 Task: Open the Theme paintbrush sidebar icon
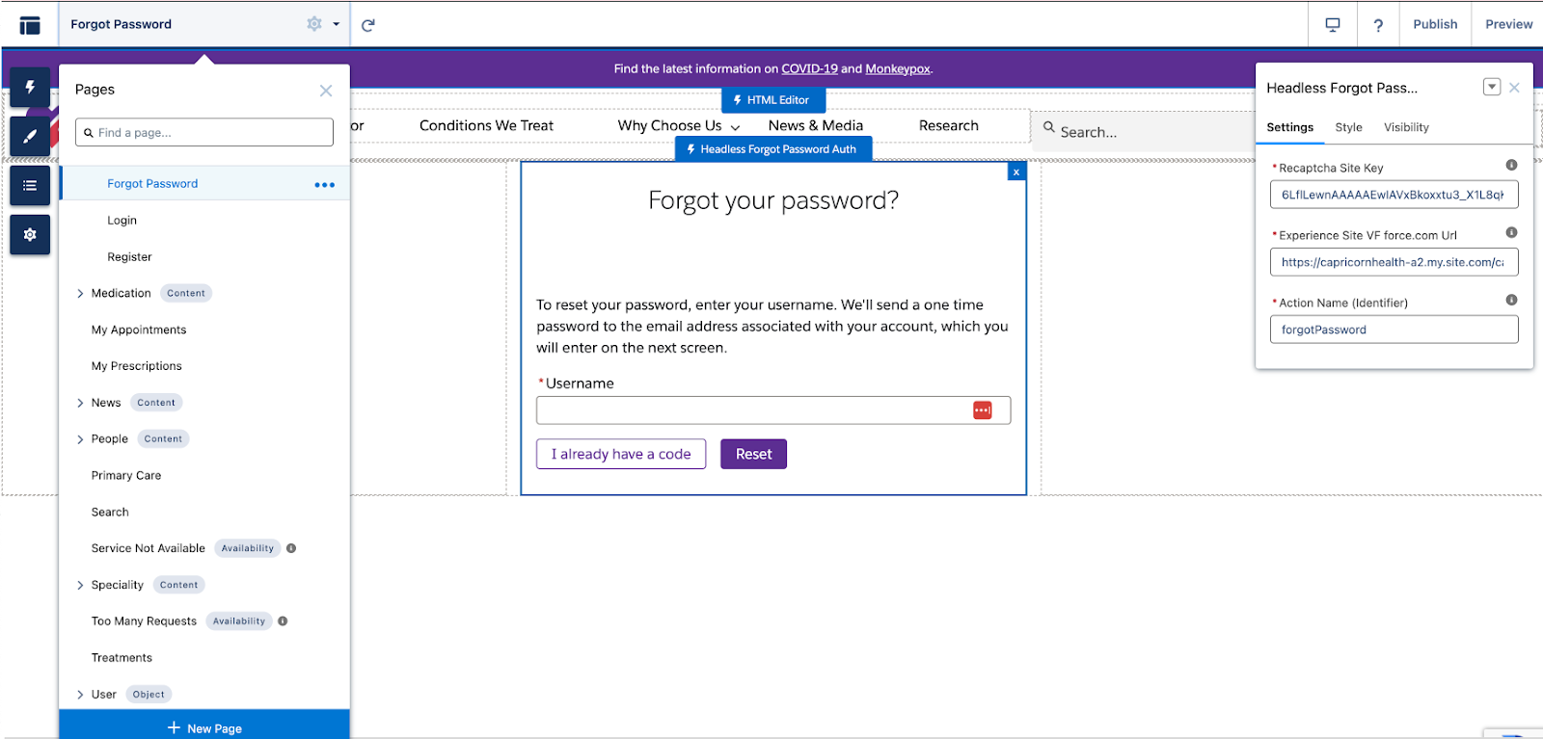point(30,137)
